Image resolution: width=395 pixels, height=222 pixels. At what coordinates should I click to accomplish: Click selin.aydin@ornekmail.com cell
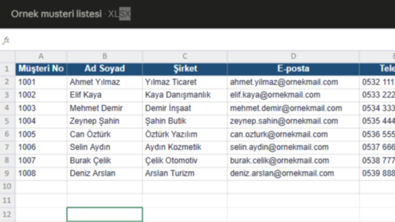coord(293,147)
